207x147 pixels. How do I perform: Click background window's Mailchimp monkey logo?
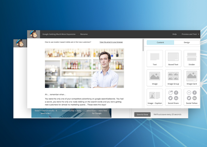click(20, 43)
